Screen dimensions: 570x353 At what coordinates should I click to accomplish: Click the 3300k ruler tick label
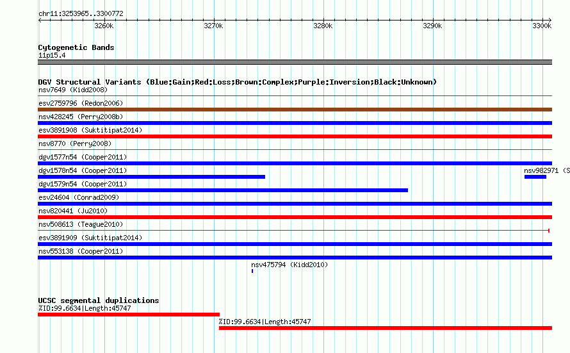pos(542,26)
